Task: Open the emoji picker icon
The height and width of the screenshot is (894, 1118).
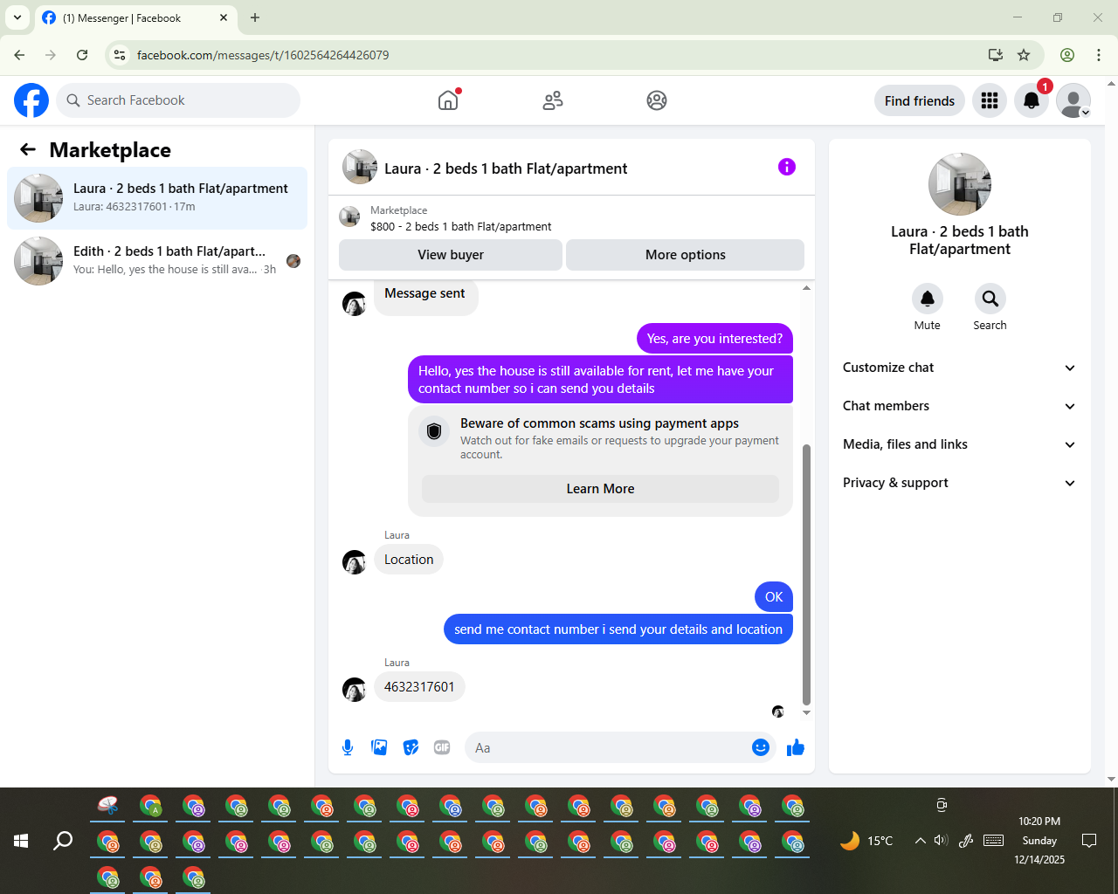Action: click(x=761, y=747)
